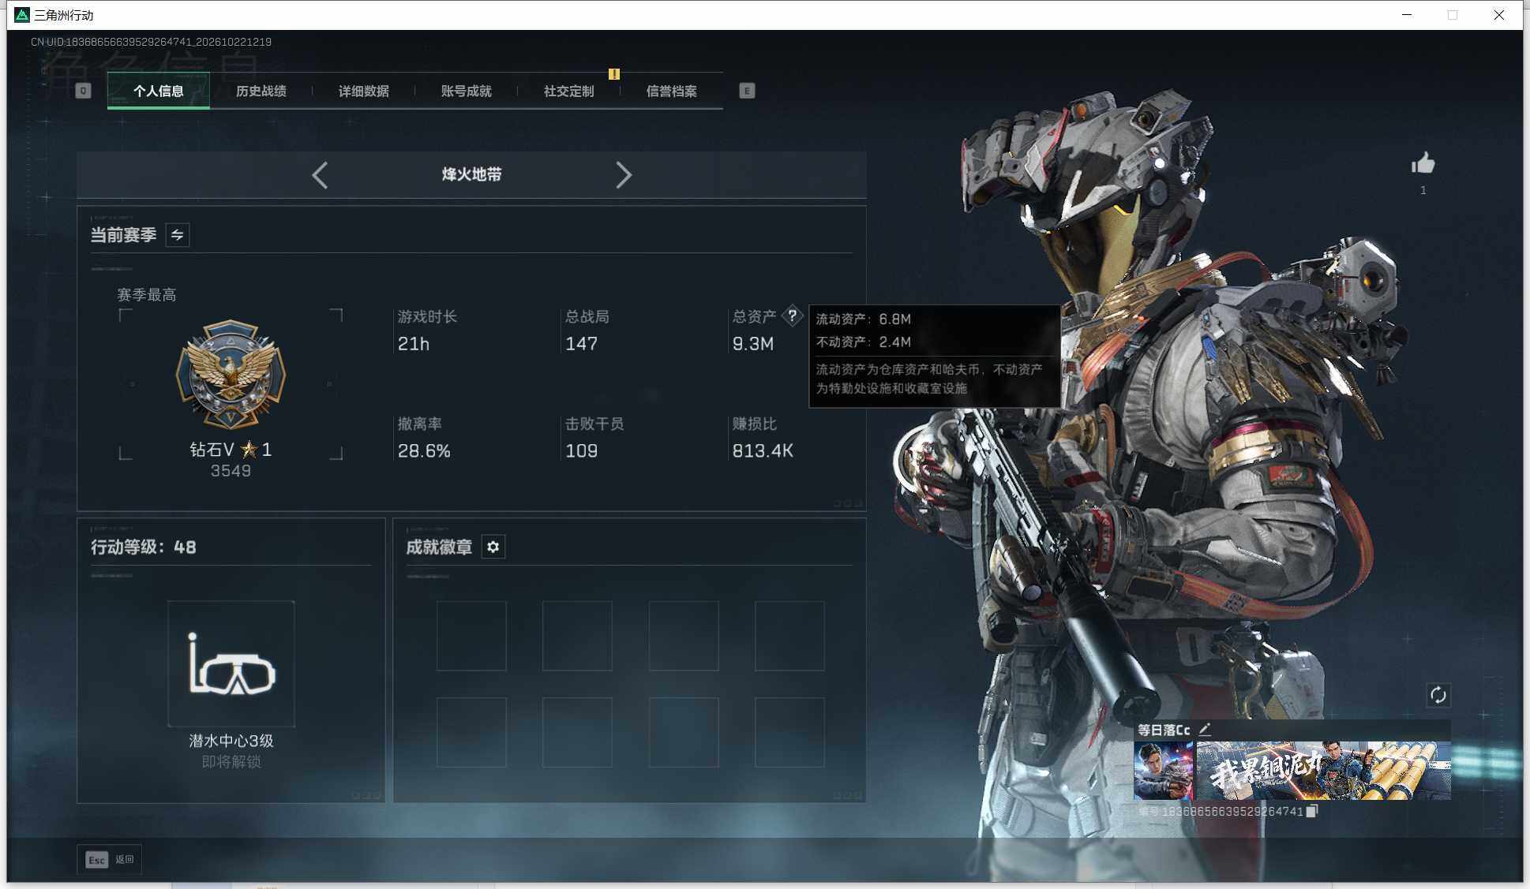The width and height of the screenshot is (1530, 889).
Task: Switch to the 历史战绩 tab
Action: pyautogui.click(x=261, y=91)
